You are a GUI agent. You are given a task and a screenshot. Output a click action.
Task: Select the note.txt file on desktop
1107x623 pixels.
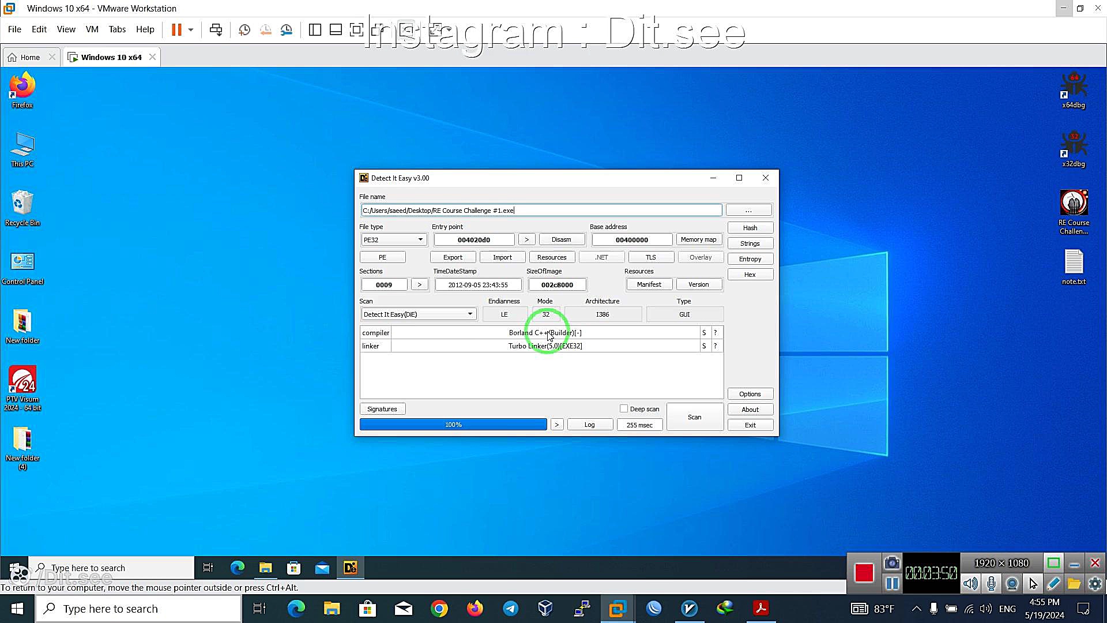coord(1074,267)
